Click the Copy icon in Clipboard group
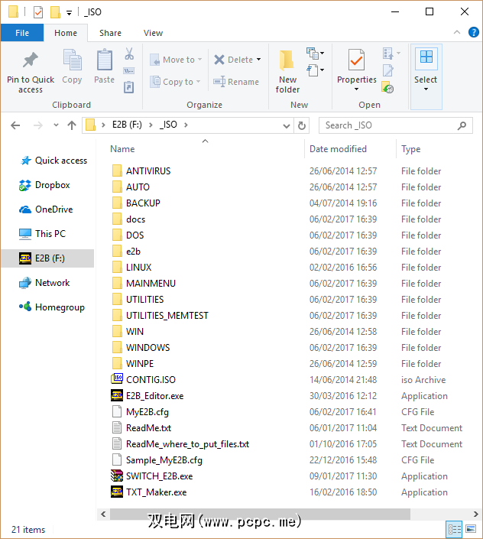This screenshot has width=483, height=539. click(x=72, y=60)
